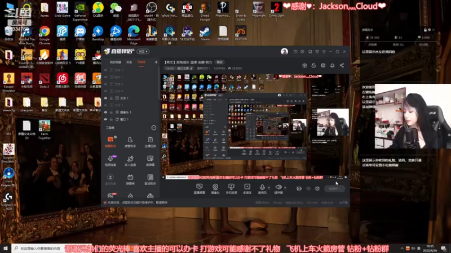451x253 pixels.
Task: Open the 视频连麦 tool icon
Action: [110, 161]
